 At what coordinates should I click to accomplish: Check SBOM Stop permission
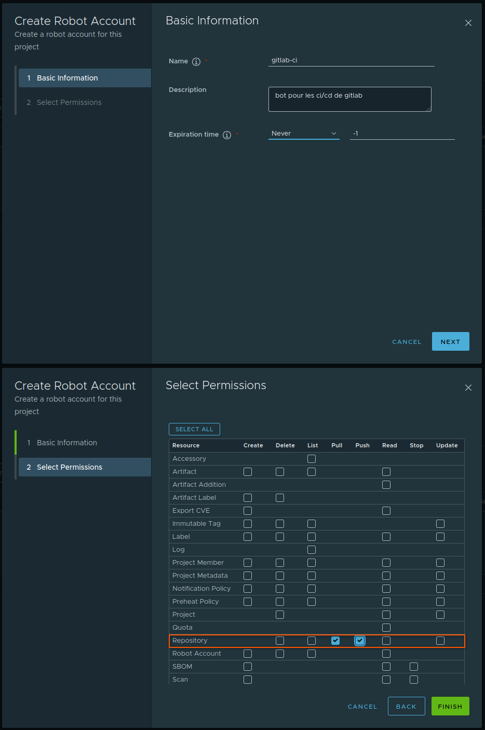(x=414, y=667)
